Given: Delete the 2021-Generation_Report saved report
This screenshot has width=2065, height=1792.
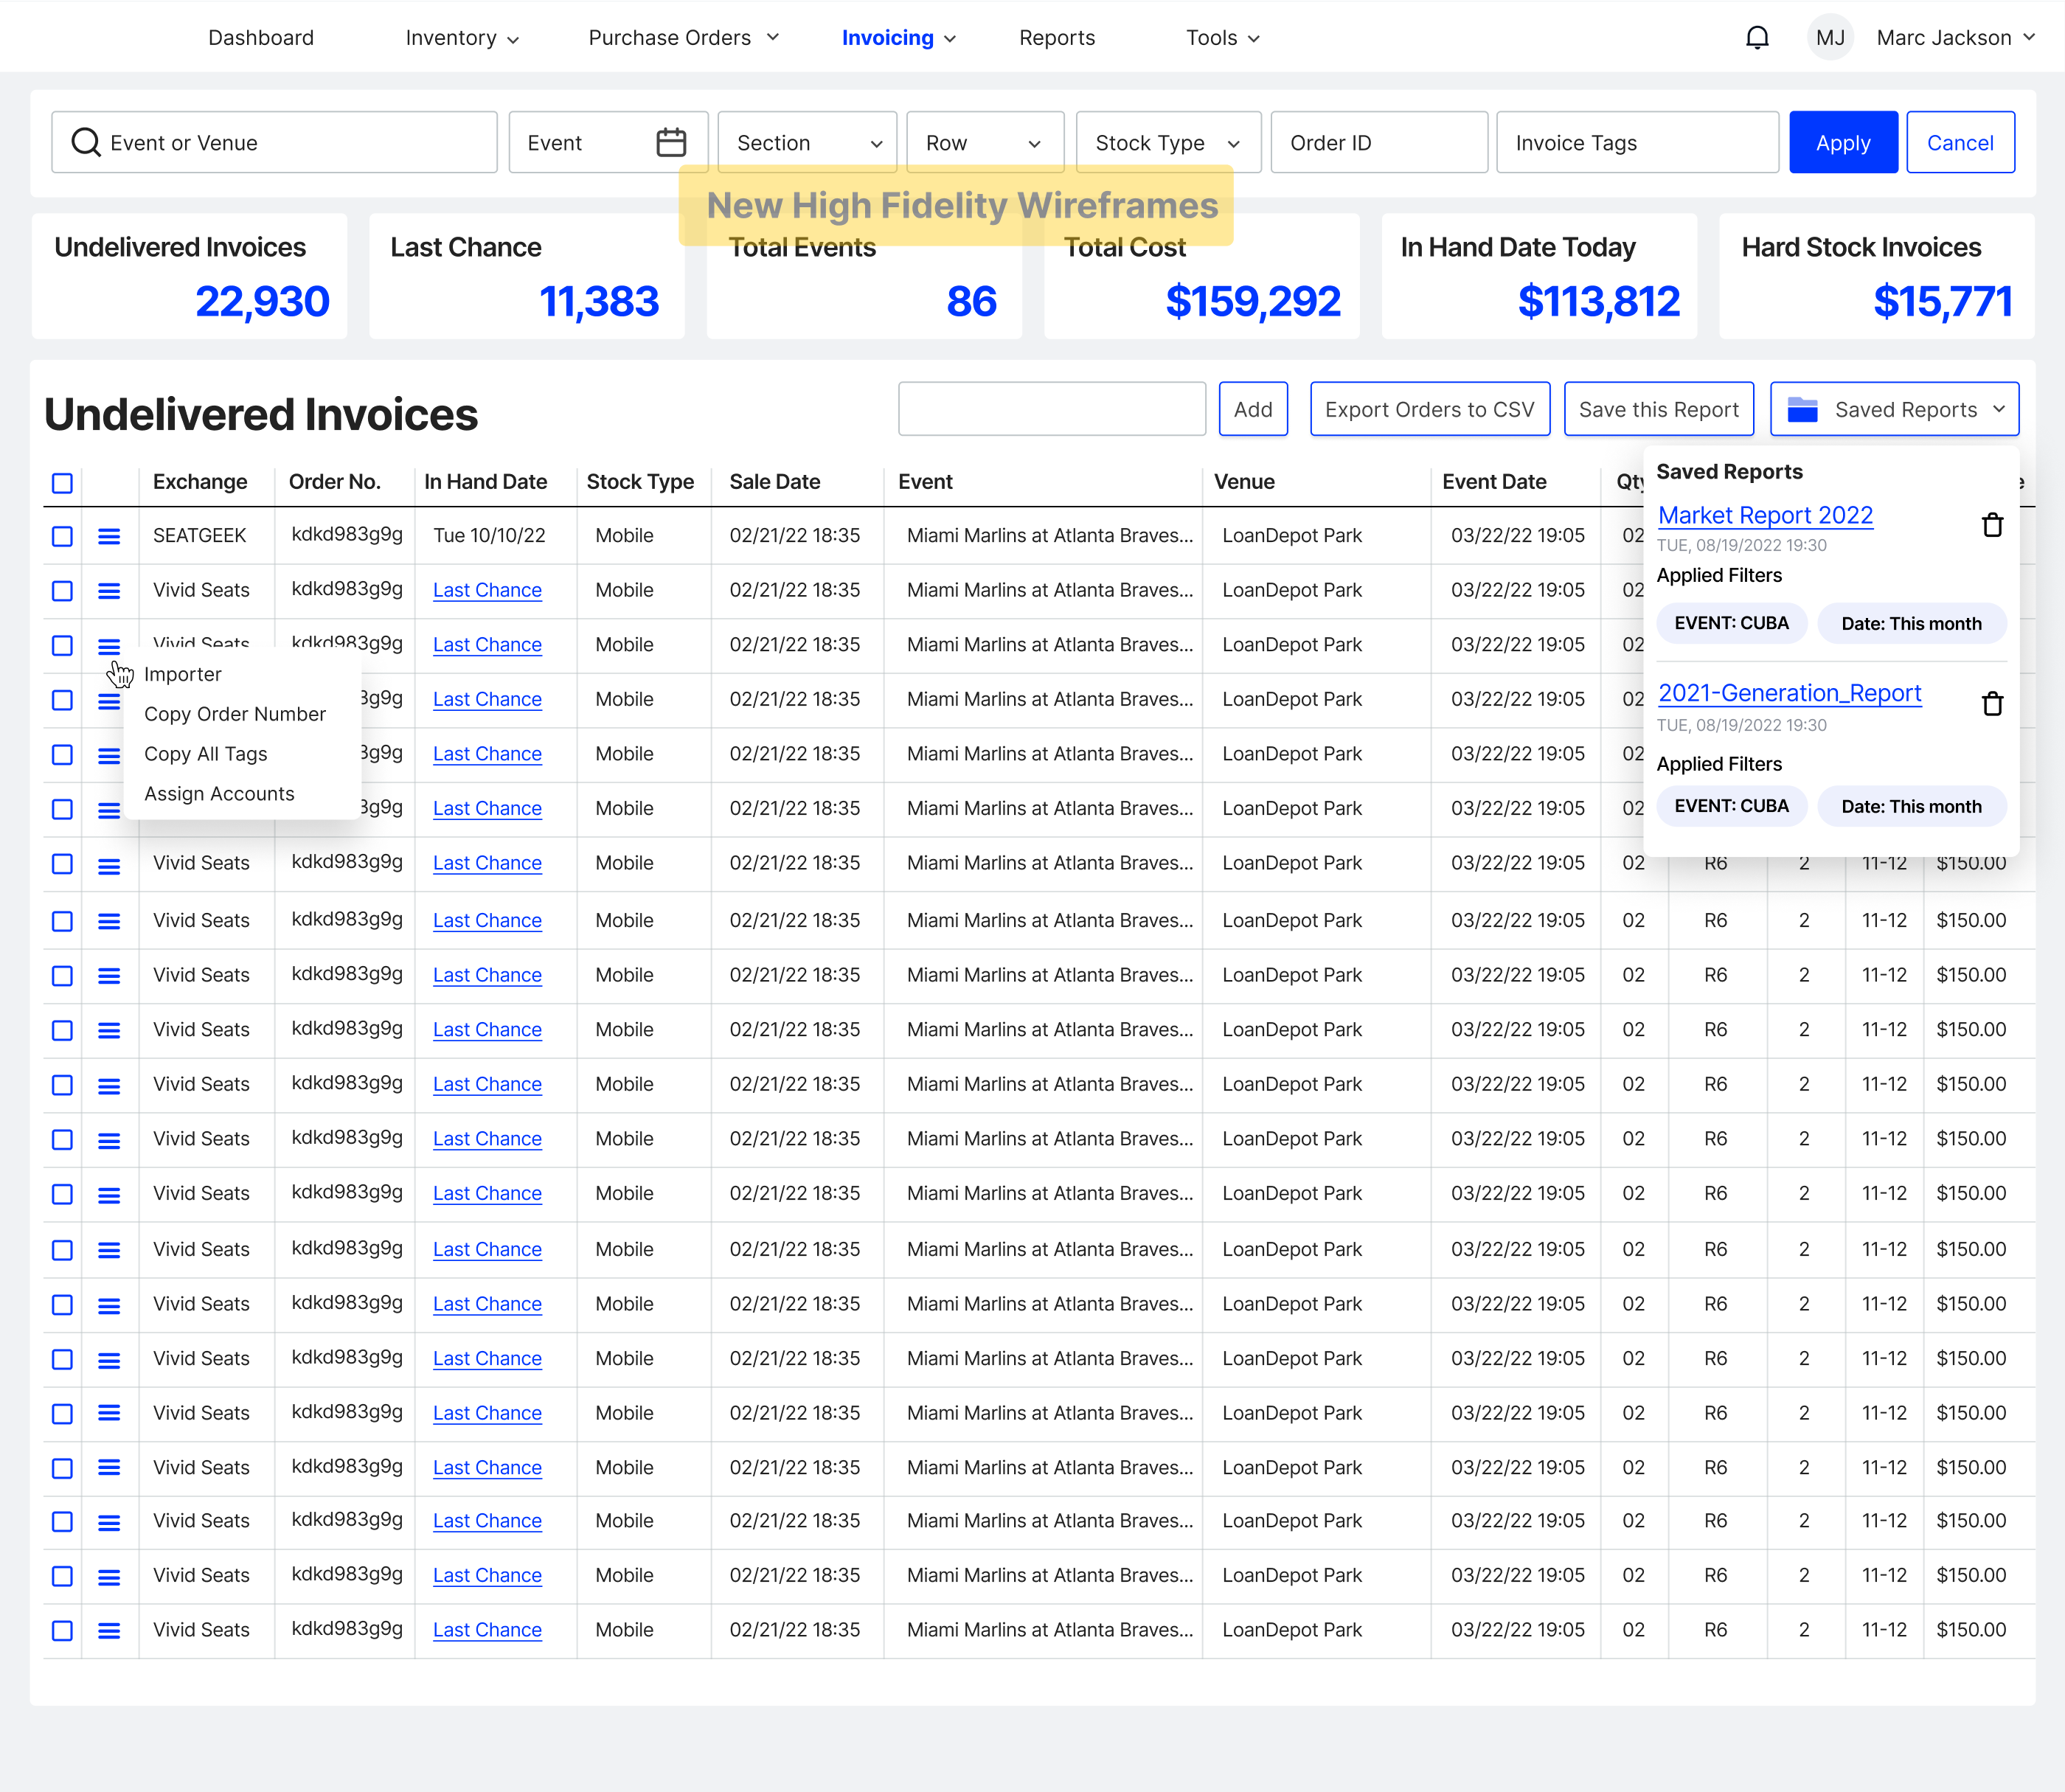Looking at the screenshot, I should [1992, 704].
